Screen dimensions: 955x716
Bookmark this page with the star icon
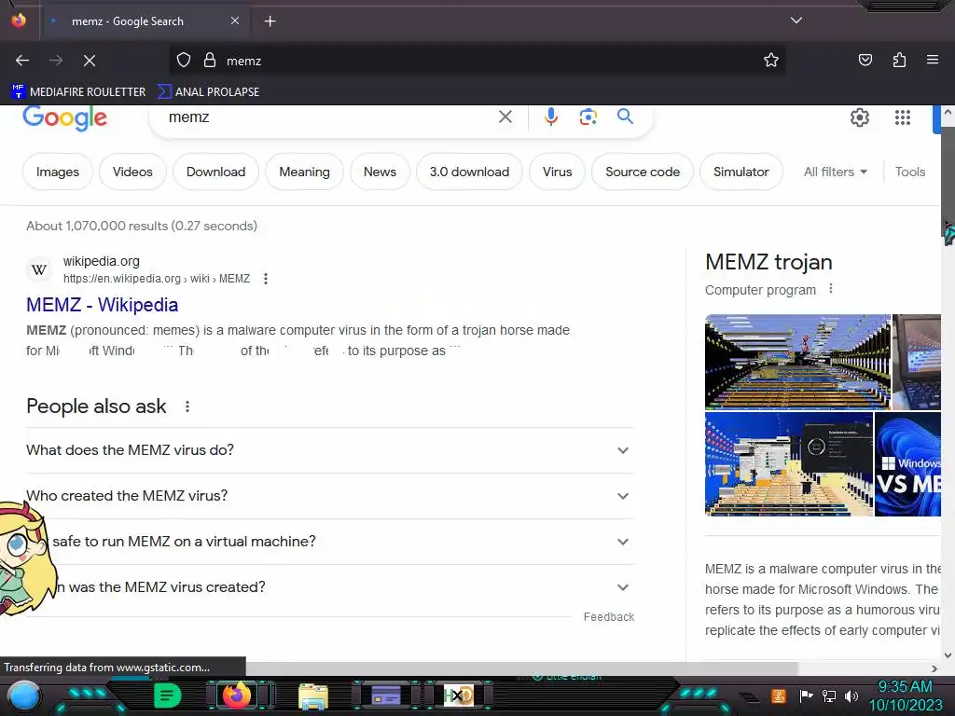coord(771,61)
